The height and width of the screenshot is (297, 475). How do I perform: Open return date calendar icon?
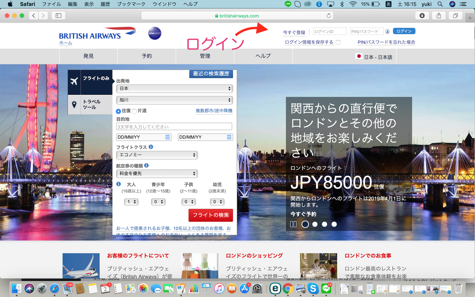229,137
